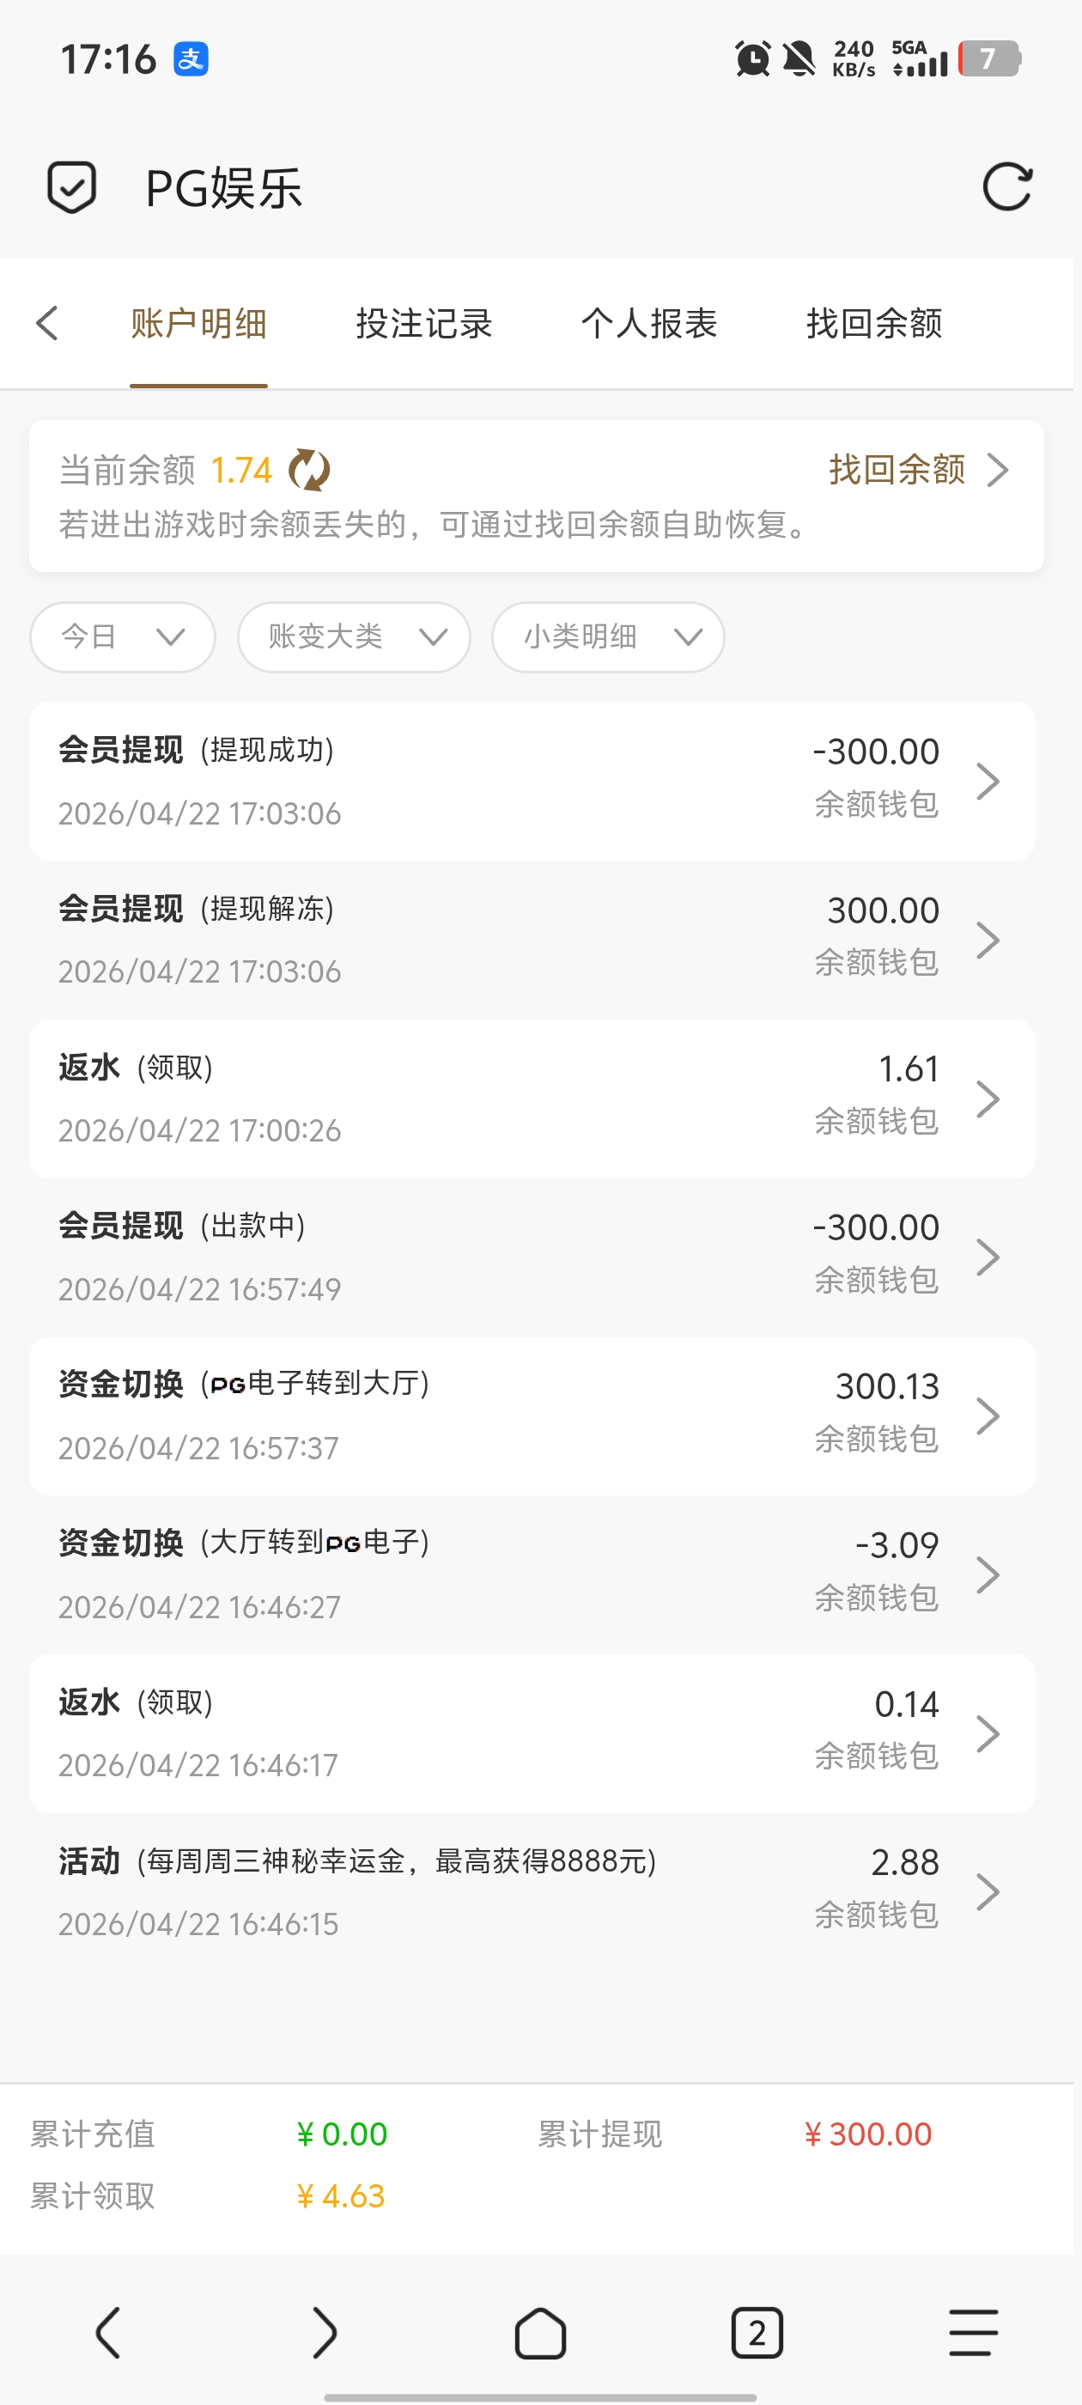
Task: Select the 找回余额 tab in the top bar
Action: pos(874,324)
